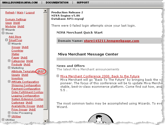The width and height of the screenshot is (165, 125).
Task: Open the Groups link
Action: (x=16, y=47)
